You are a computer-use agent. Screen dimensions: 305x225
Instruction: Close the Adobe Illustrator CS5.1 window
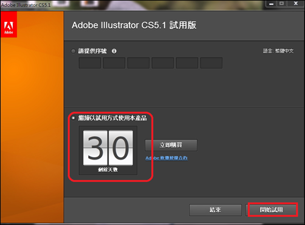click(295, 4)
